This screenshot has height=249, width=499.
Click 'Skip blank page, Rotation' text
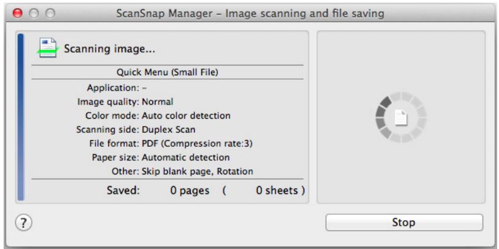tap(197, 171)
